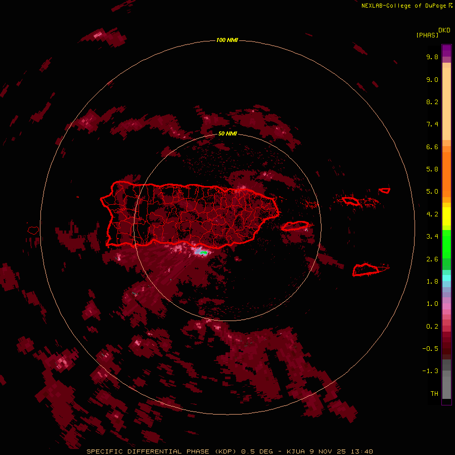The height and width of the screenshot is (455, 455).
Task: Click the TH label on the color scale
Action: pyautogui.click(x=434, y=394)
